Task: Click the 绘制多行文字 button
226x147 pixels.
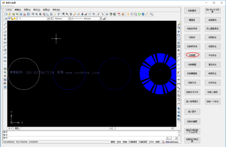Action: [x=192, y=92]
